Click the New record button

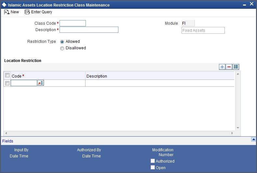click(x=11, y=12)
